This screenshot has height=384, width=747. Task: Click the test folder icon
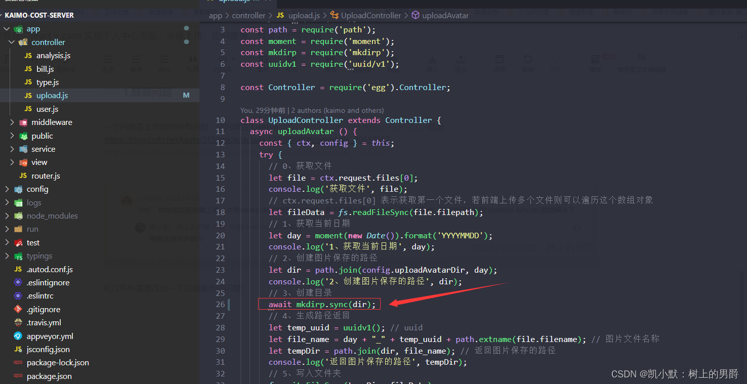coord(18,242)
